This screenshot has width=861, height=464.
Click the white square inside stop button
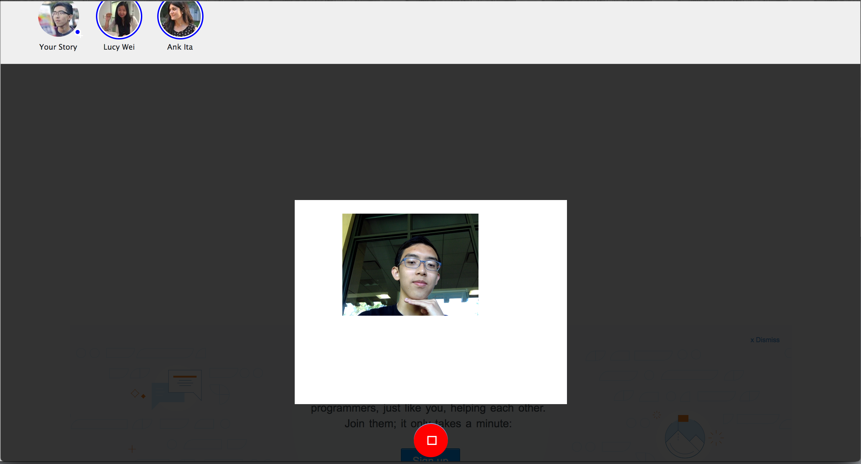coord(432,441)
